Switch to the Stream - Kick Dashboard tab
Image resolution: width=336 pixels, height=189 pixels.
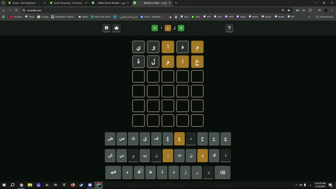(27, 3)
